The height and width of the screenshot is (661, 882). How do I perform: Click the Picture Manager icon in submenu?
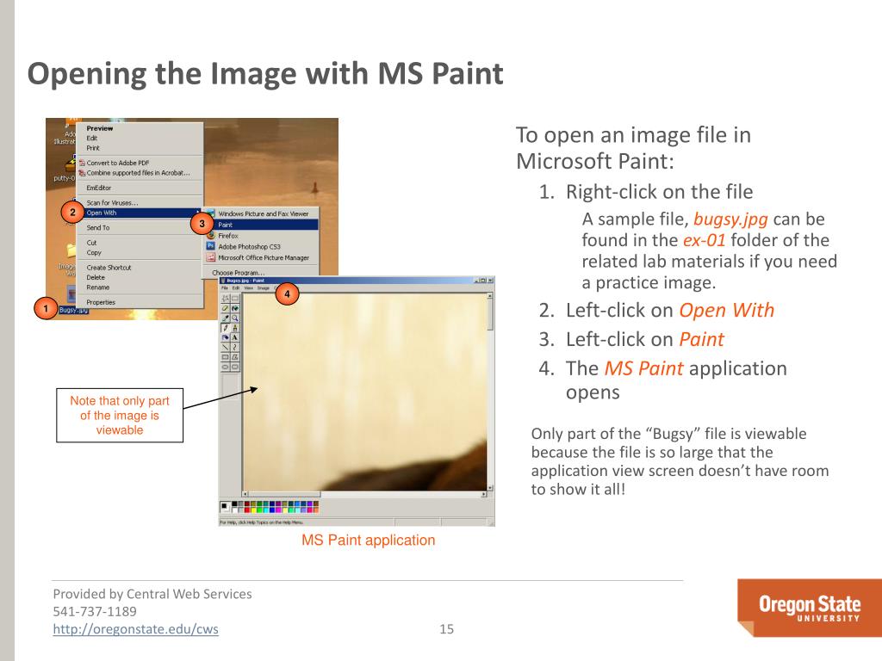tap(211, 257)
